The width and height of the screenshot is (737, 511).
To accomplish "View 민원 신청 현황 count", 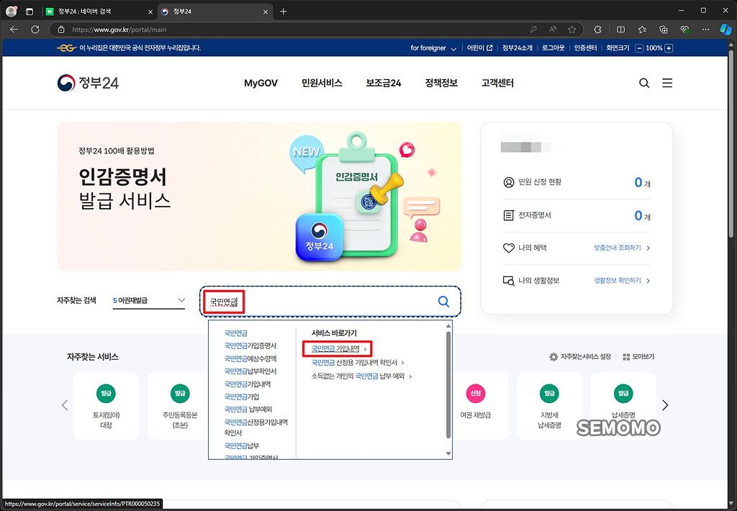I will pyautogui.click(x=642, y=182).
